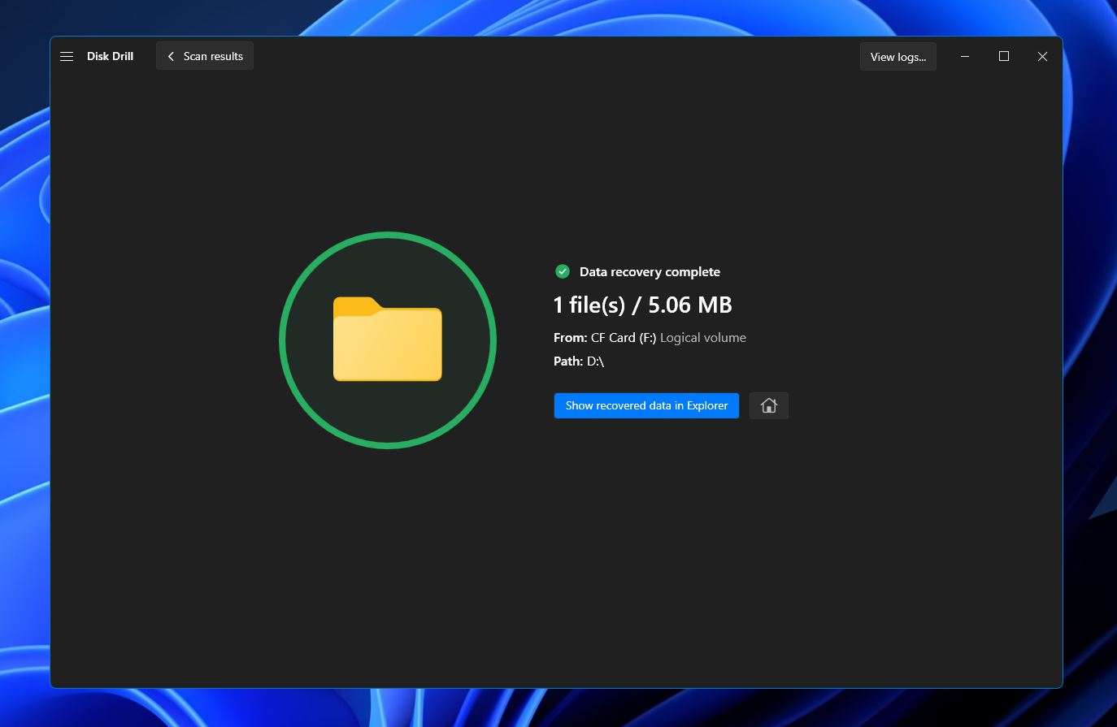Maximize the Disk Drill window

pyautogui.click(x=1004, y=56)
